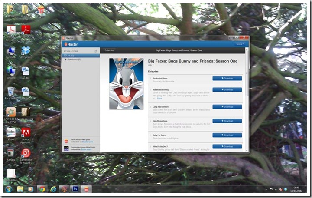
Task: Select the High Diving Hare episode title
Action: pos(160,121)
